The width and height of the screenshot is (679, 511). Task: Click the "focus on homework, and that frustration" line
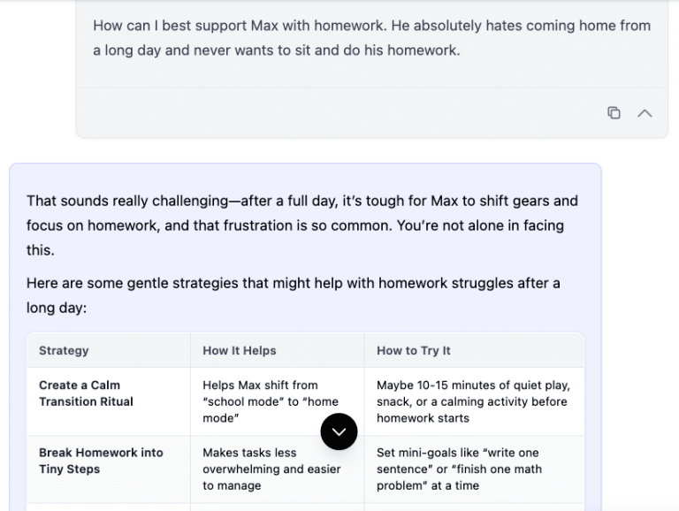coord(177,225)
